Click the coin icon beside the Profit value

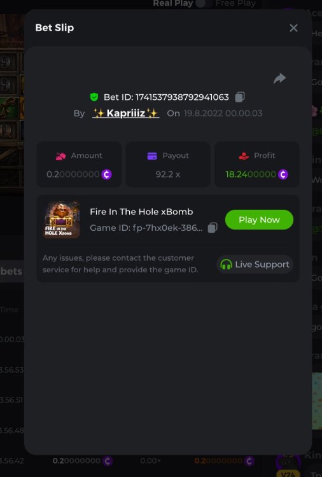click(x=283, y=174)
